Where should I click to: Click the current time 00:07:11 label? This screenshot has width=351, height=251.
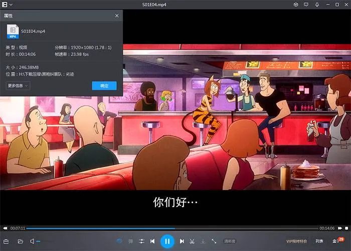click(x=18, y=228)
